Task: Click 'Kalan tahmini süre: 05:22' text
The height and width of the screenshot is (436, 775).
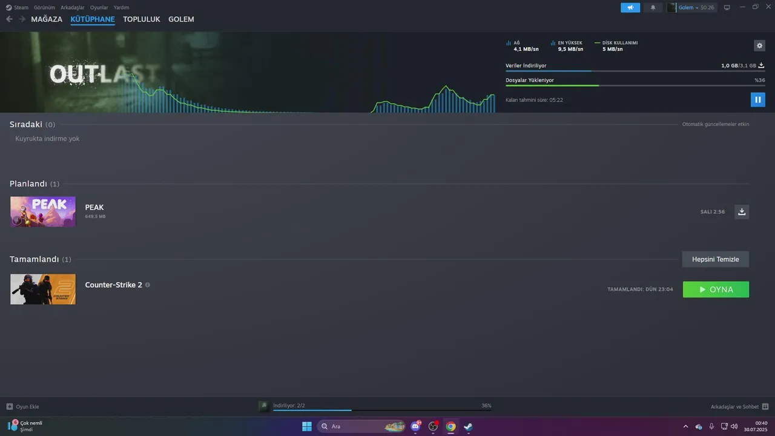Action: pos(534,100)
